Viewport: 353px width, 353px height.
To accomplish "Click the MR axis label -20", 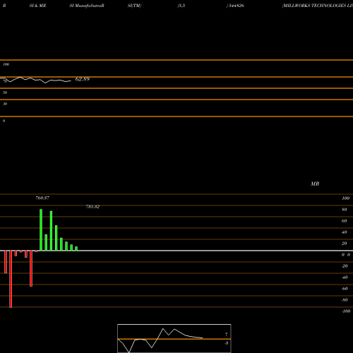I will (345, 266).
